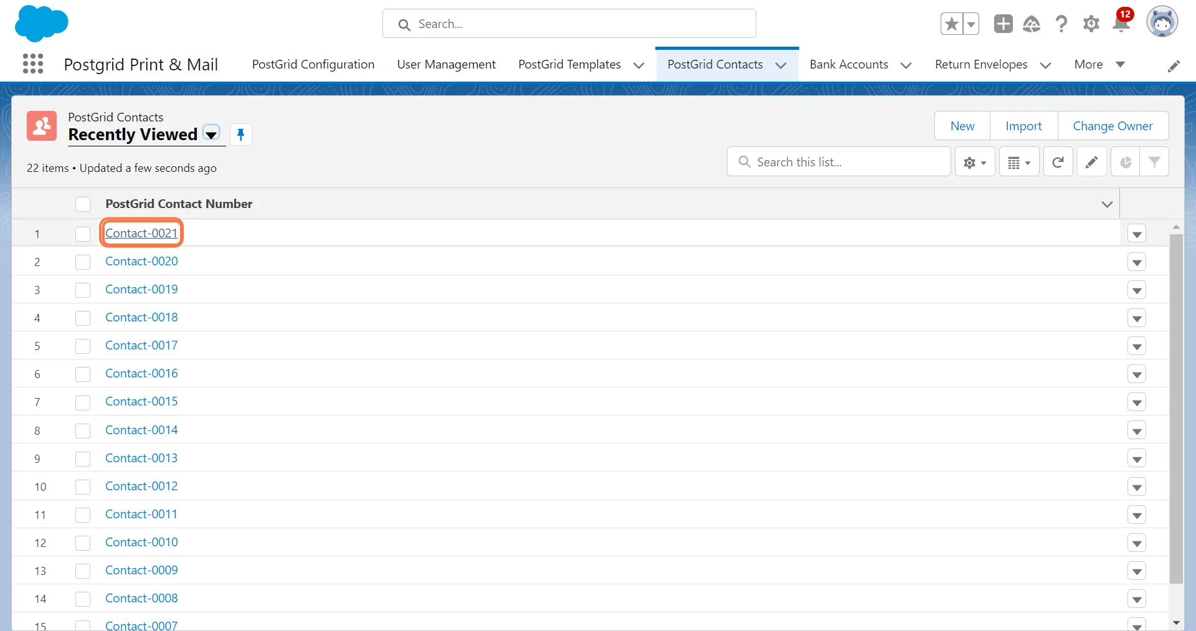Click the help question mark icon
The image size is (1196, 631).
click(1061, 24)
